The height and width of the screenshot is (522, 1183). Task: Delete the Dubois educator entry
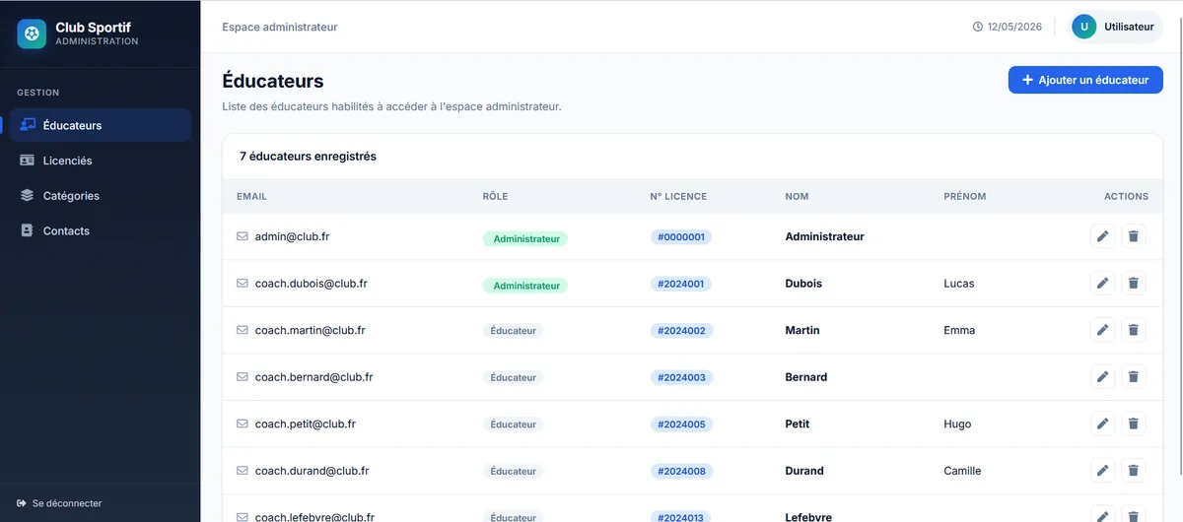(x=1134, y=284)
